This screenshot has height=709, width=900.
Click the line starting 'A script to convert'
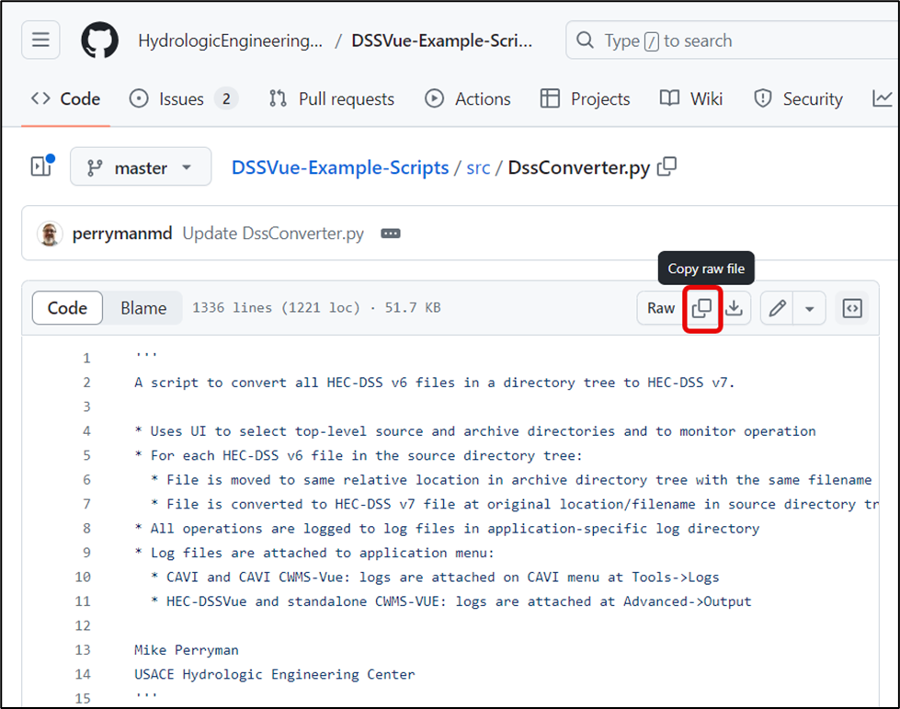point(435,383)
